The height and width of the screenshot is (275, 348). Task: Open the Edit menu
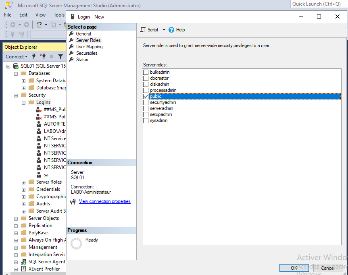(23, 15)
